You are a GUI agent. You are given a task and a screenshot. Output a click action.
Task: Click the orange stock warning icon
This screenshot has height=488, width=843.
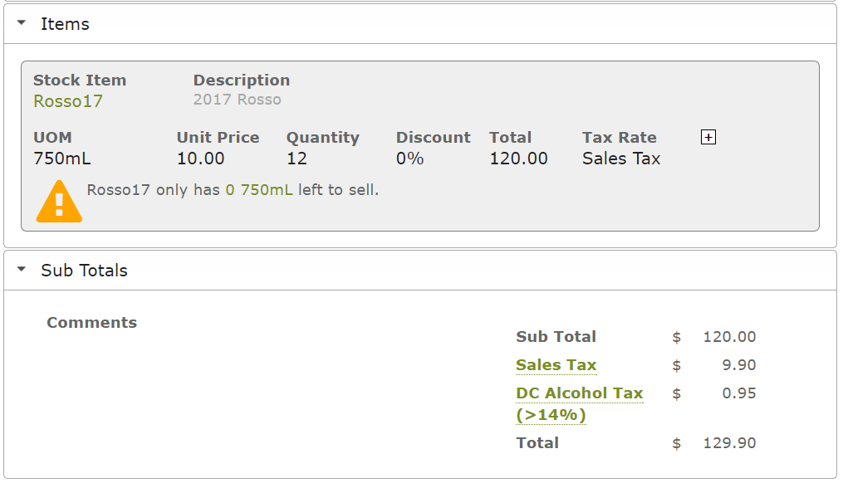[x=59, y=201]
